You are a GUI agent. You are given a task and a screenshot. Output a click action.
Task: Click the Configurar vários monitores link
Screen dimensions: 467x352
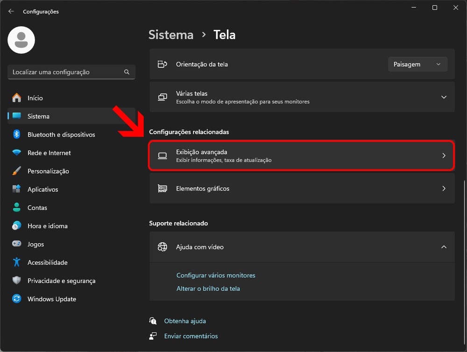click(216, 275)
